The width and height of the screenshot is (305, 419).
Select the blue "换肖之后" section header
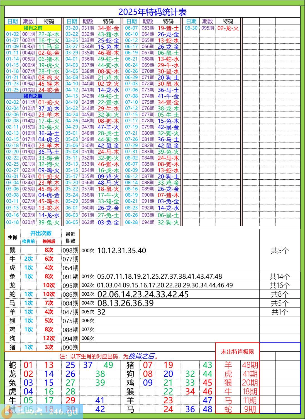33,96
